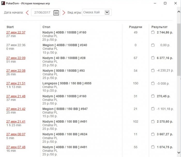Click scrollbar down arrow at bottom
The image size is (181, 157).
[179, 153]
